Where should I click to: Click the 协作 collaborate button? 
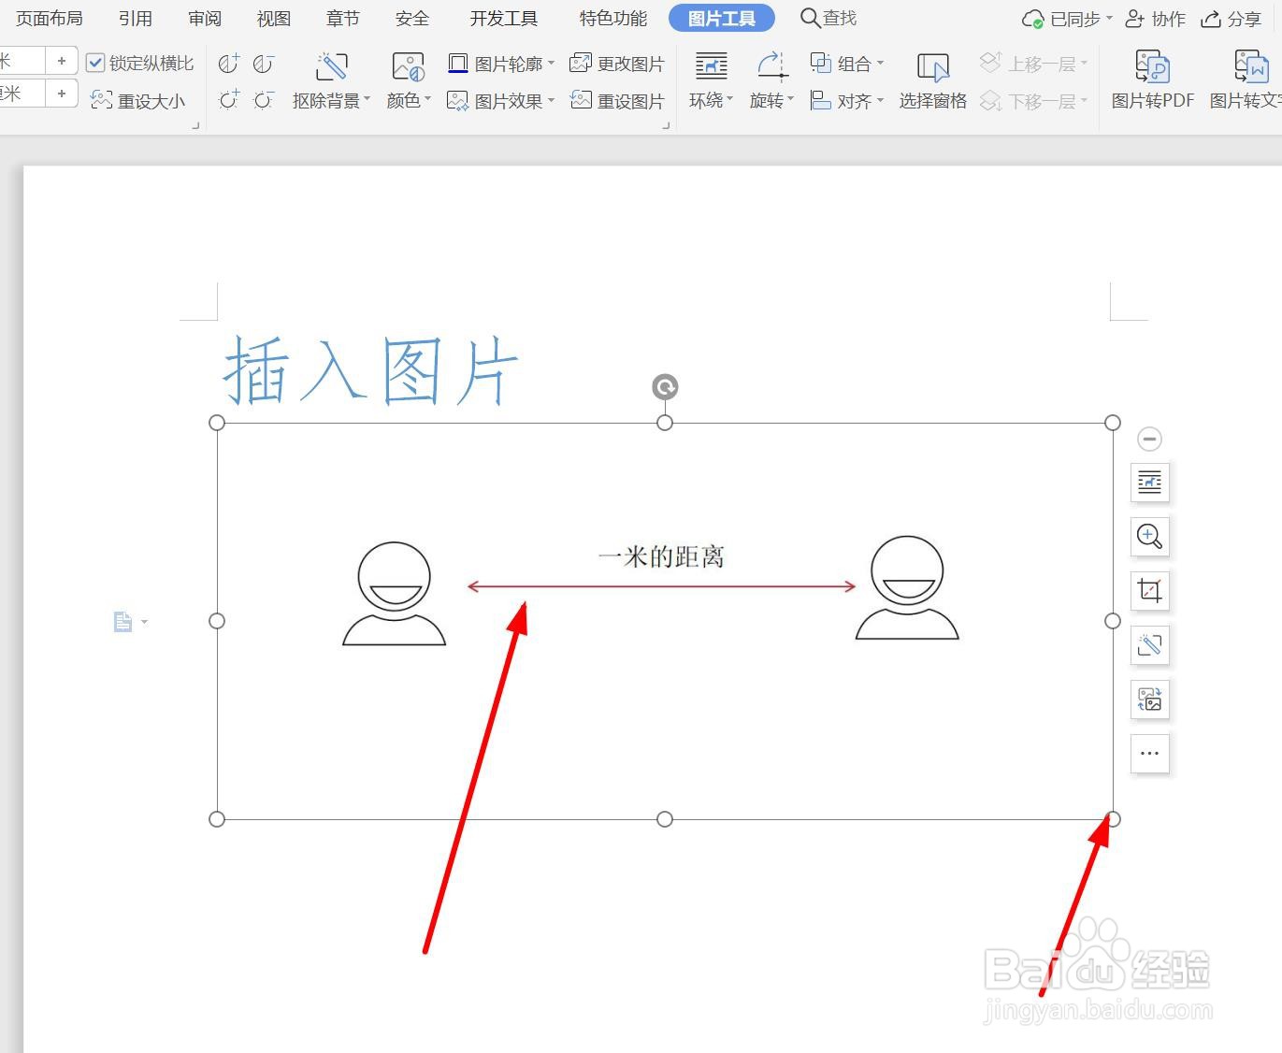(1155, 19)
